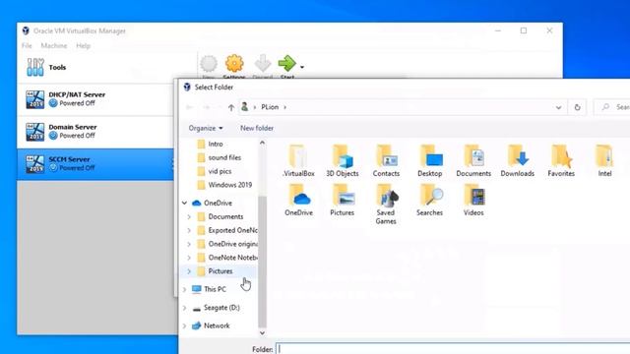Expand the Seagate (D:) tree node

184,308
